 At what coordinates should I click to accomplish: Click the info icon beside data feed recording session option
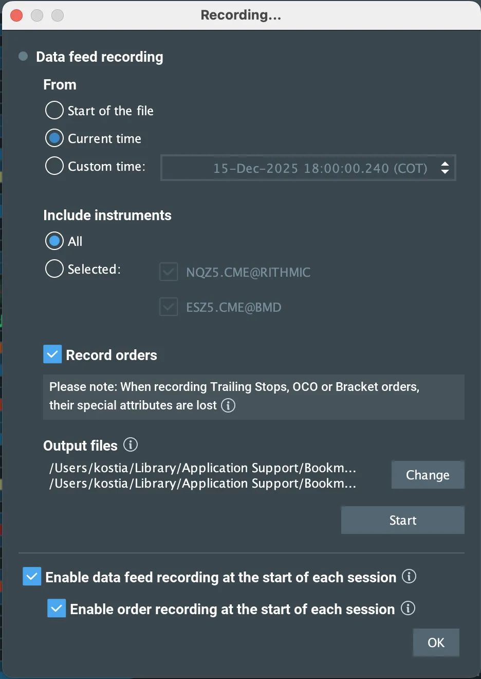tap(409, 577)
